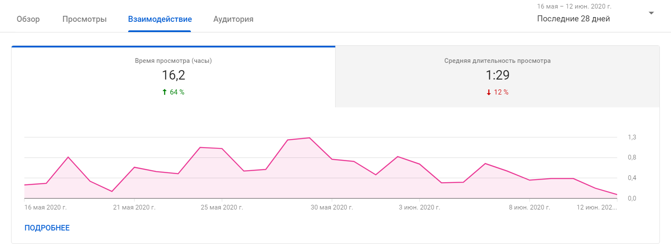The image size is (671, 248).
Task: Click the red down arrow beside 12 %
Action: 489,92
